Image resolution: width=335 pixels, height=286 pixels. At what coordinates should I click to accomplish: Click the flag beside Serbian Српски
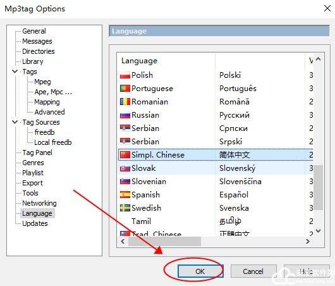[125, 128]
